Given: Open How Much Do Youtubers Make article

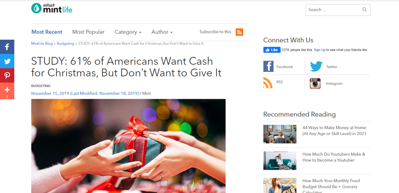Looking at the screenshot, I should pyautogui.click(x=334, y=157).
